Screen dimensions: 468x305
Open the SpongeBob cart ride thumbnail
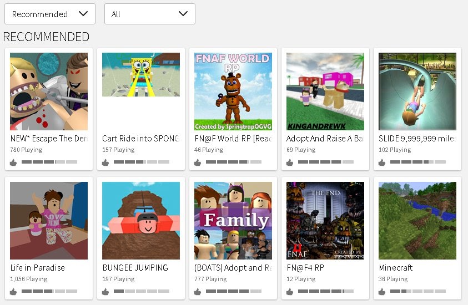click(141, 74)
